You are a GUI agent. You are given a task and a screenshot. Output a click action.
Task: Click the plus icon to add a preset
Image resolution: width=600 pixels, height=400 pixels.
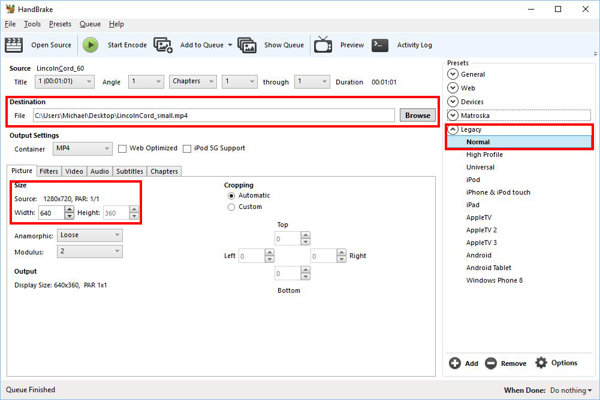click(x=455, y=363)
